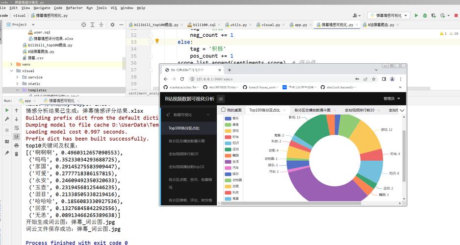Reload the browser page
Image resolution: width=460 pixels, height=245 pixels.
[x=182, y=79]
